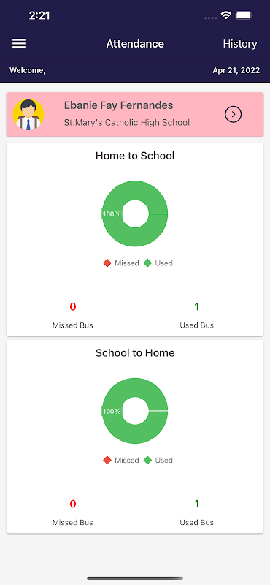Select the Ebanie Fay Fernandes card
Screen dimensions: 270x585
point(135,115)
